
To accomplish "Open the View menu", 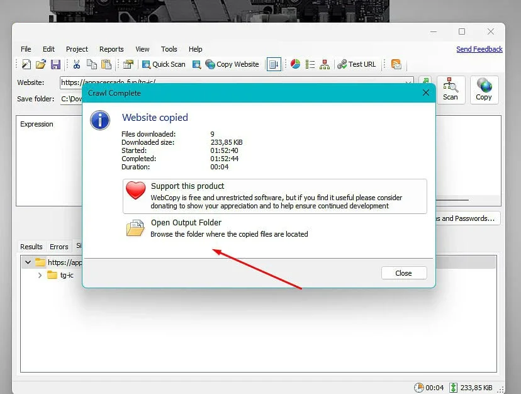I will (x=142, y=49).
